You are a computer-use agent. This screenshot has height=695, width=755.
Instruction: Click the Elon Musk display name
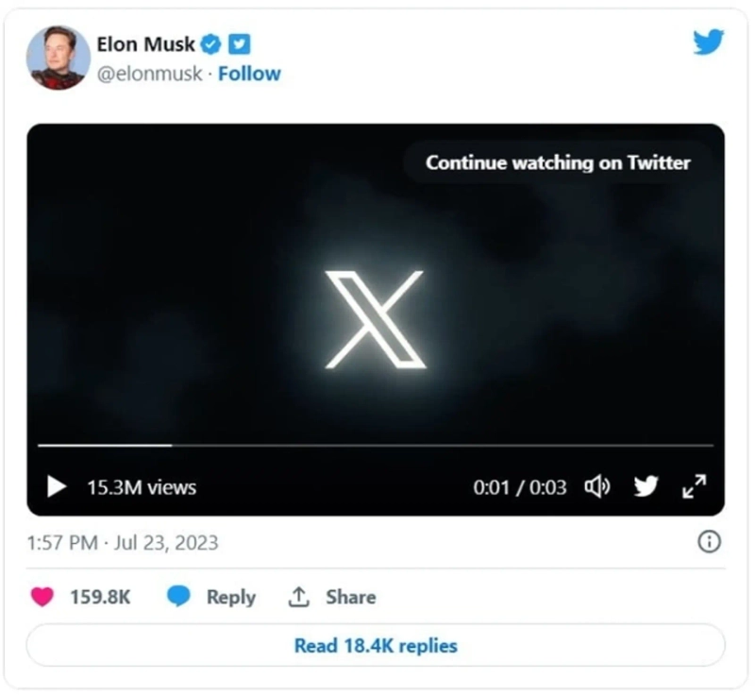click(145, 43)
